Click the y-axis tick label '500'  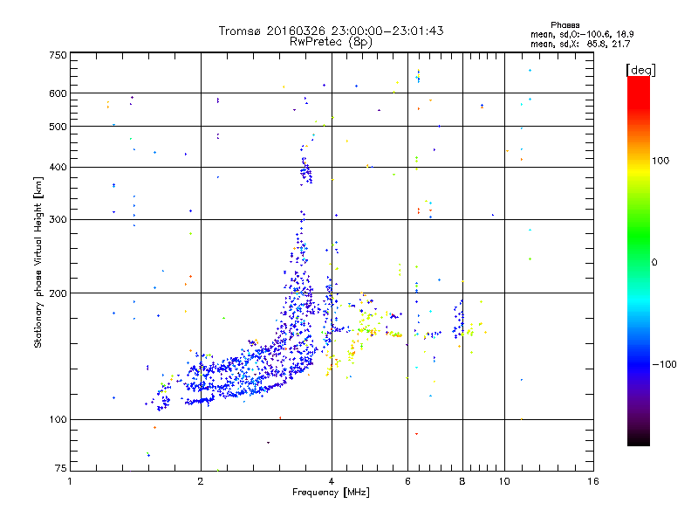pos(58,127)
